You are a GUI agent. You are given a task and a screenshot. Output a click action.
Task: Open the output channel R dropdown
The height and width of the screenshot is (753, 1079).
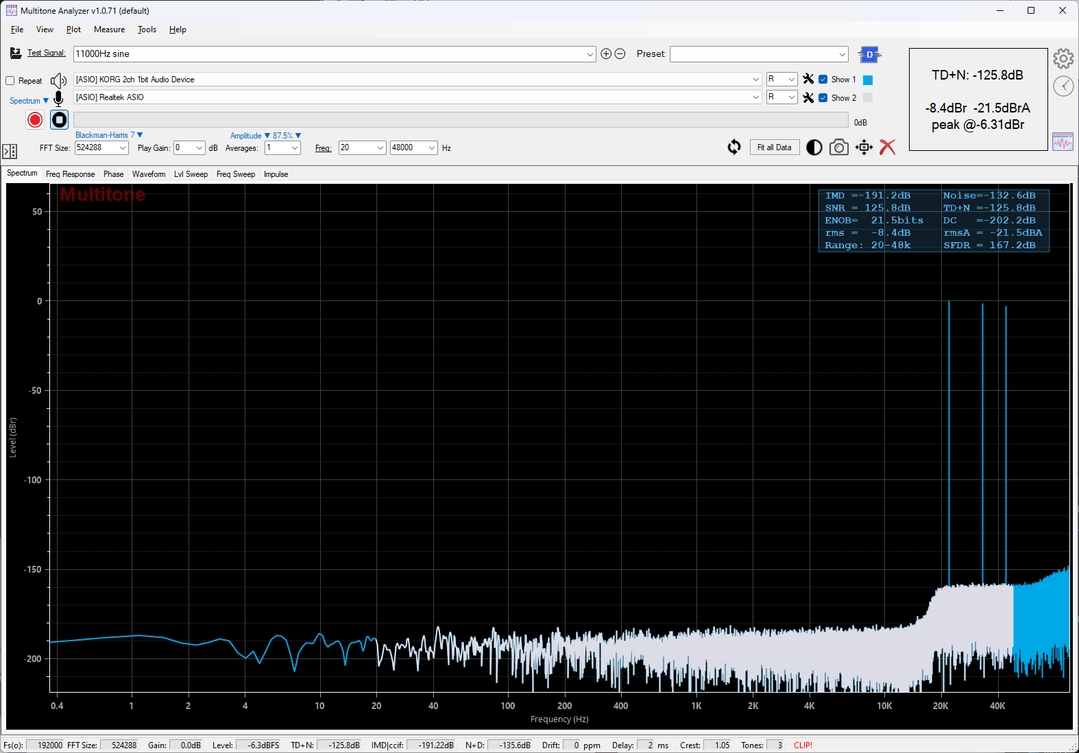click(x=791, y=80)
